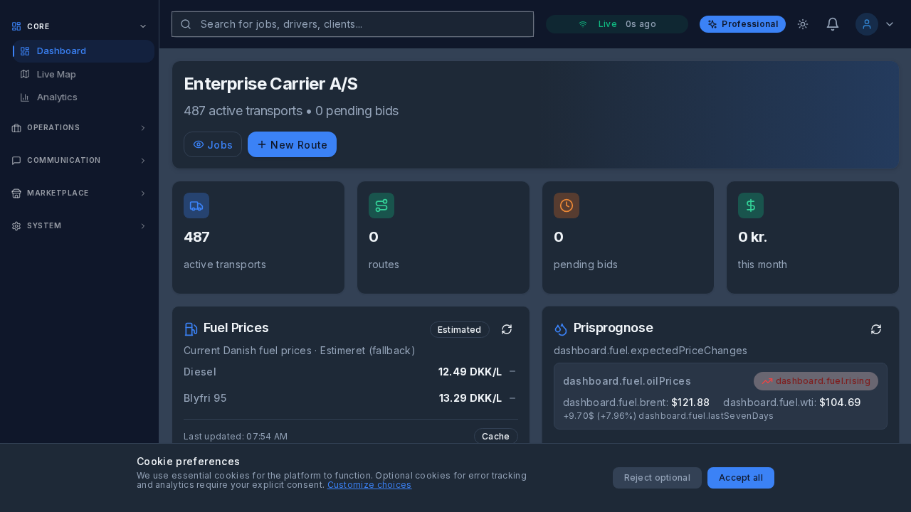Image resolution: width=911 pixels, height=512 pixels.
Task: Click the jobs search field
Action: pyautogui.click(x=352, y=24)
